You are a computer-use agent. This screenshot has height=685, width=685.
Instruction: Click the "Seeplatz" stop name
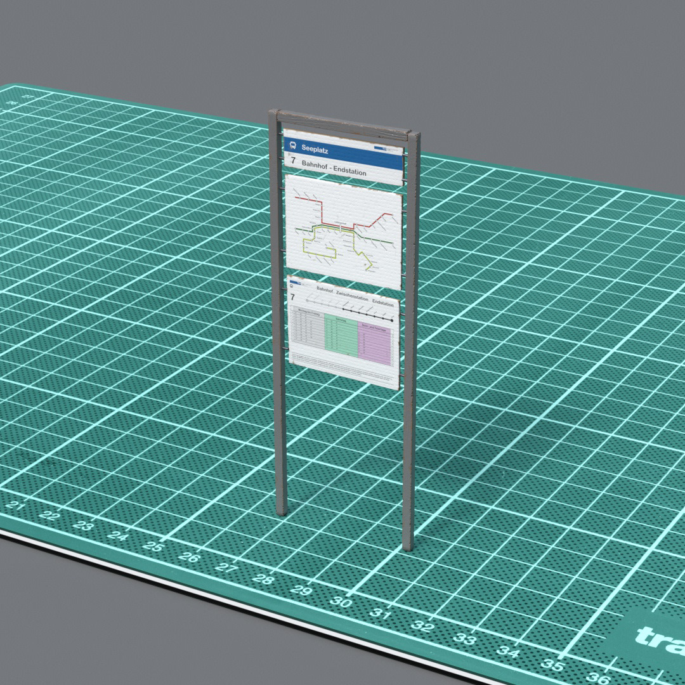pos(315,149)
